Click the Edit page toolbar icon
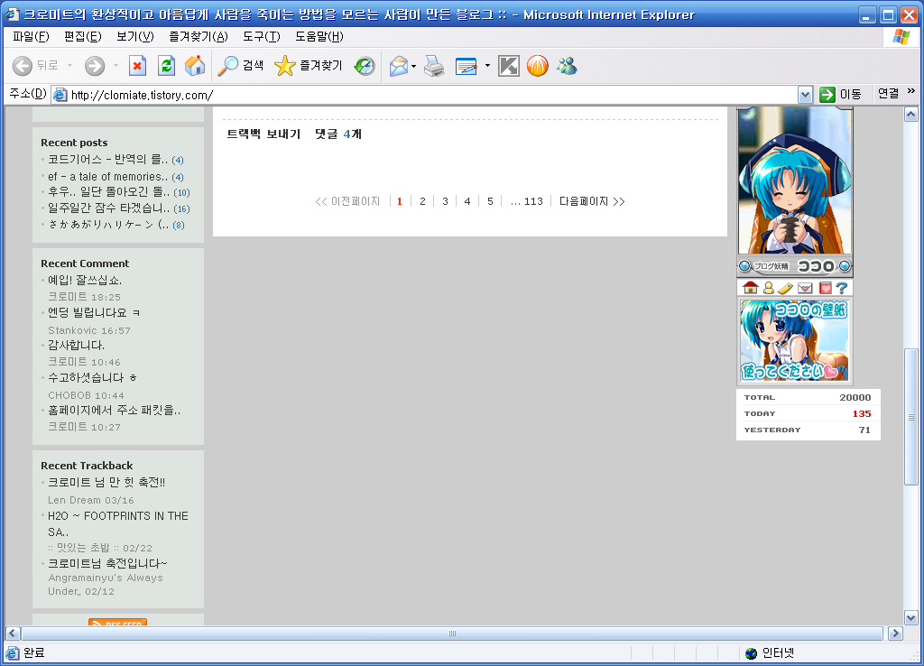 467,65
